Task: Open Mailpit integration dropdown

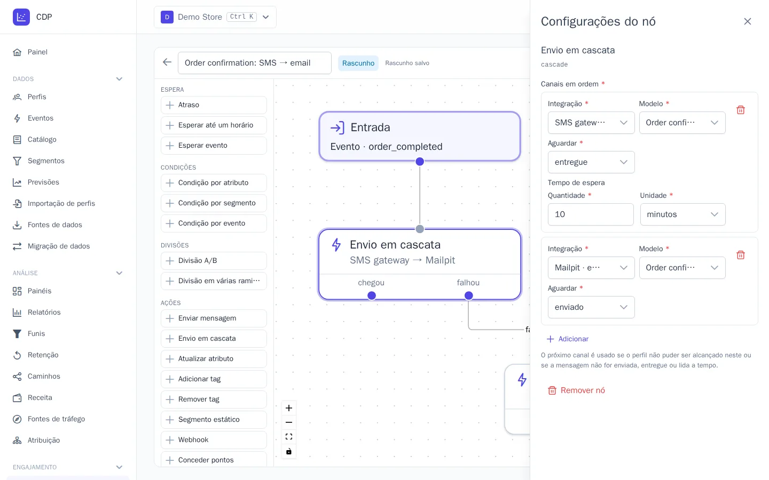Action: click(591, 268)
